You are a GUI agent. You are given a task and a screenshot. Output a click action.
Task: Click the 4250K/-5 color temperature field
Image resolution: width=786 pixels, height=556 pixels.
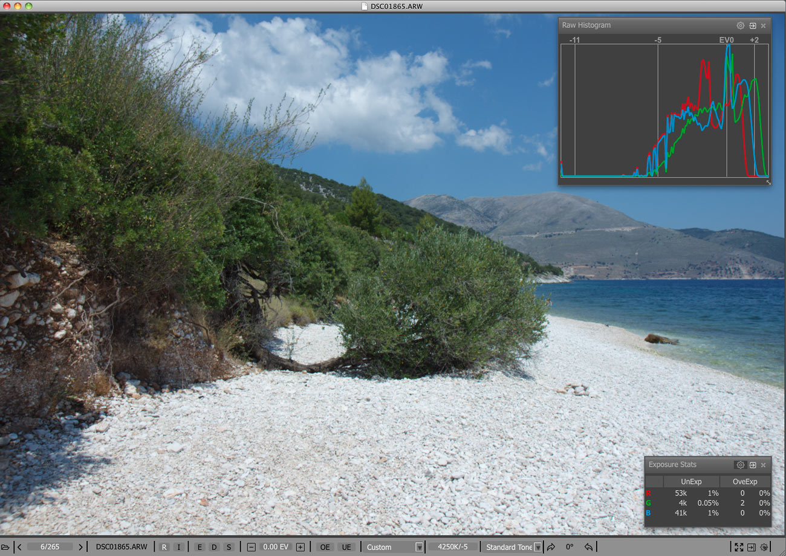coord(453,547)
